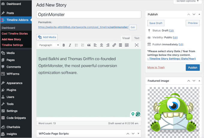Click inside the story content editor

coord(89,83)
